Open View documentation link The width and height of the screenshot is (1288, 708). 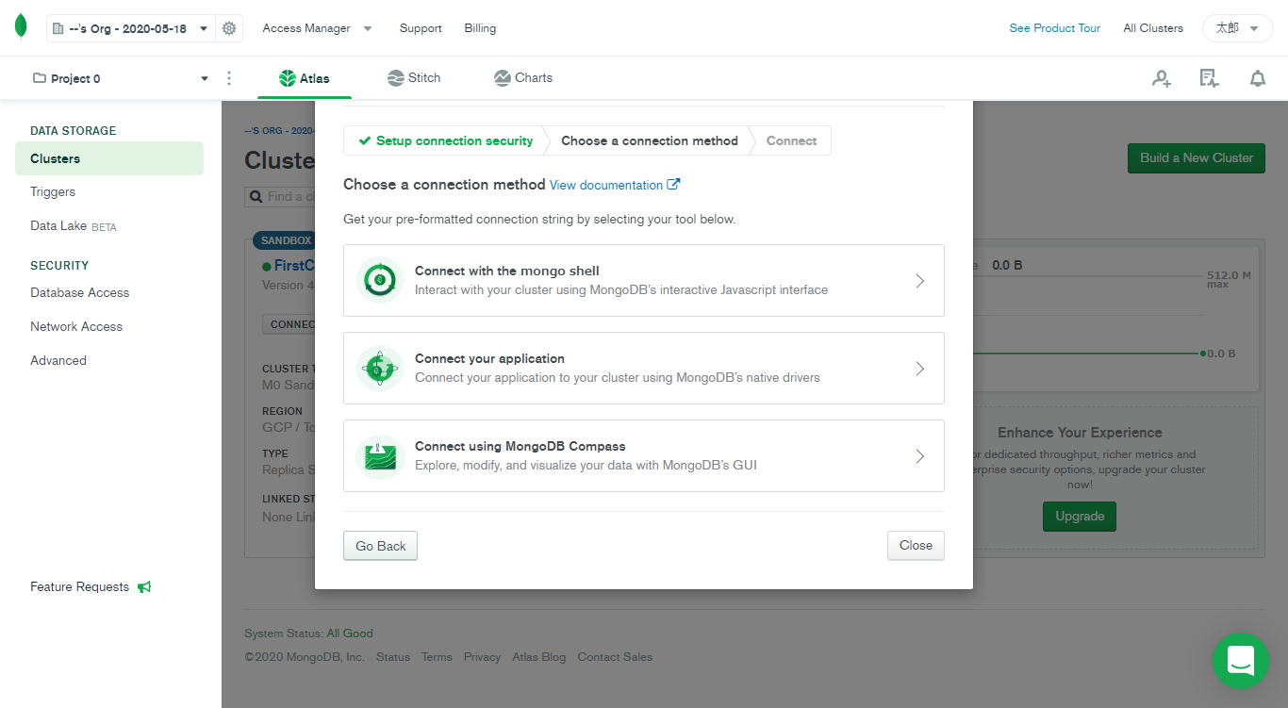pos(606,185)
